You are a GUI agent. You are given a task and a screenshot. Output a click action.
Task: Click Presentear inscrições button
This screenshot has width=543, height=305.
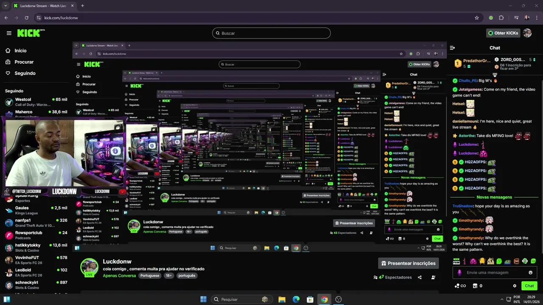click(409, 263)
